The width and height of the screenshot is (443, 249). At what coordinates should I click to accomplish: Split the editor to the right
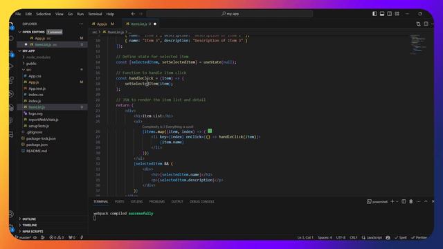tap(426, 24)
